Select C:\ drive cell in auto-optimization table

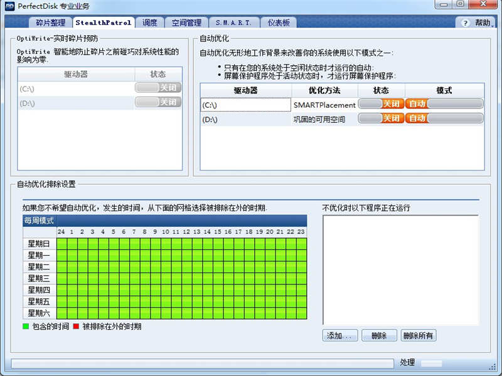coord(245,105)
